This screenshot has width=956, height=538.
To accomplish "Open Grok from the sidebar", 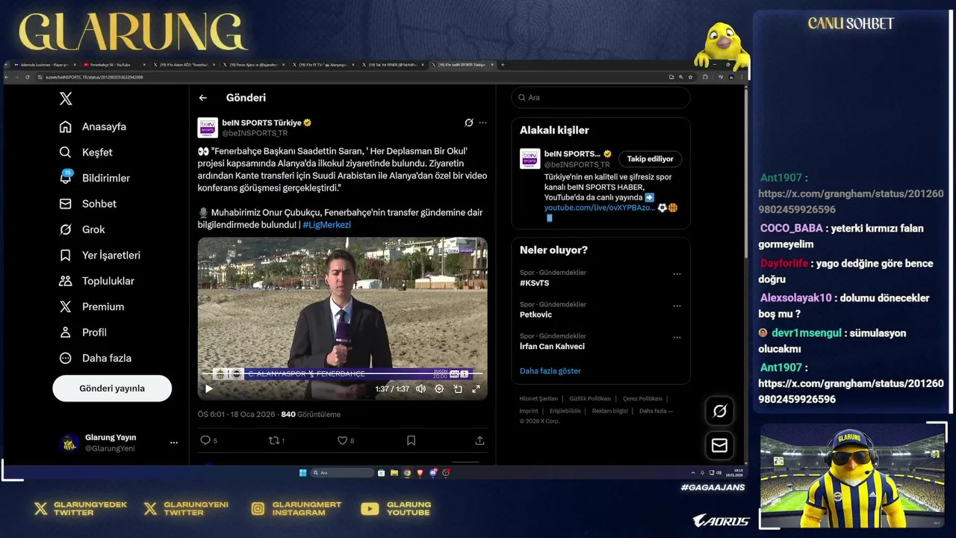I will pos(82,229).
